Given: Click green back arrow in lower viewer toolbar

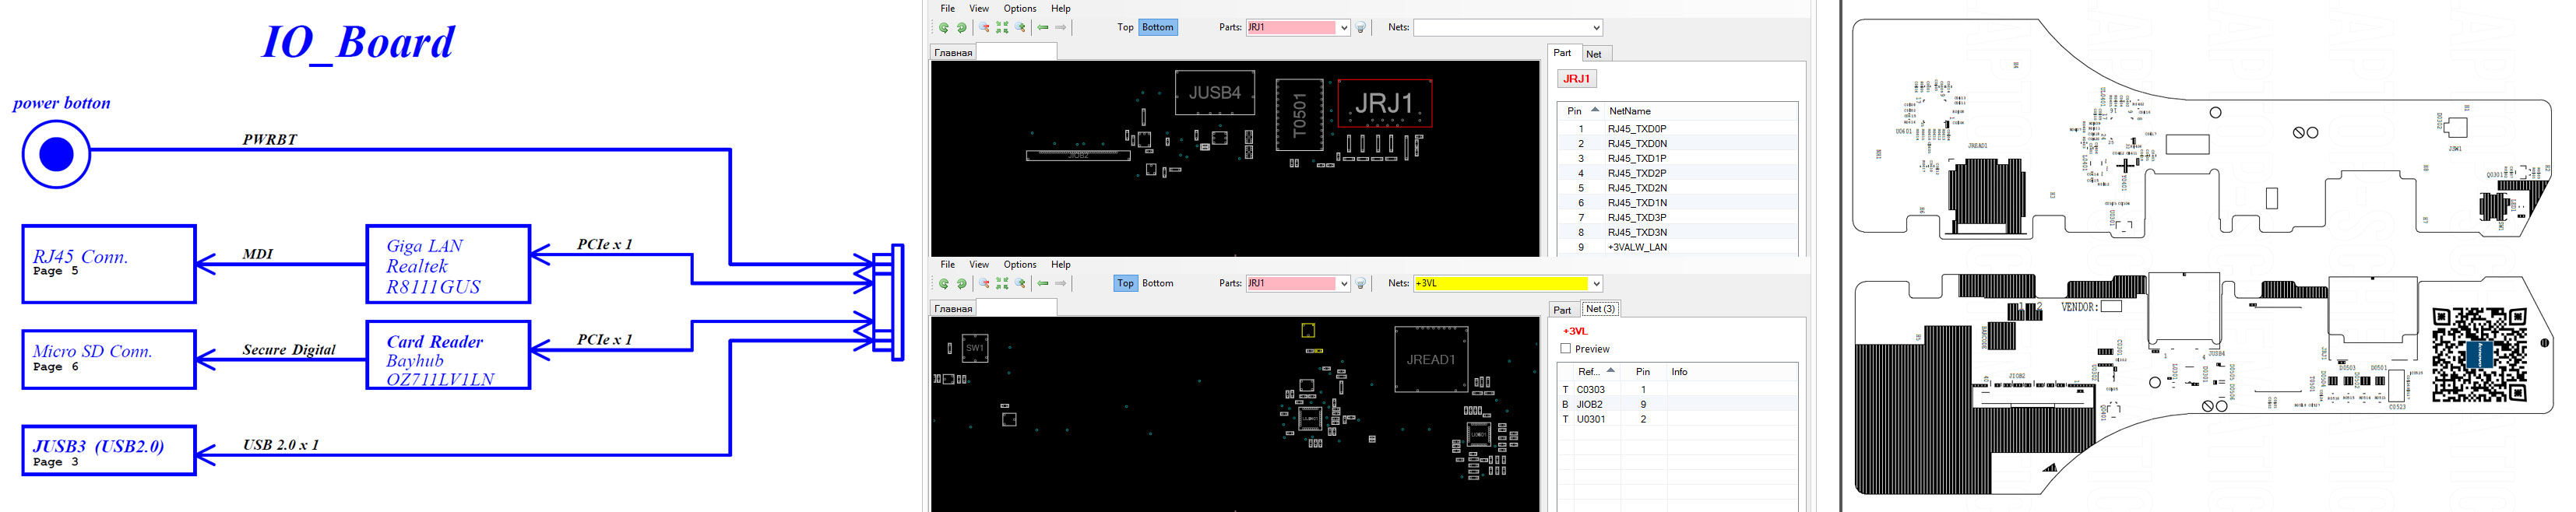Looking at the screenshot, I should click(x=1043, y=284).
